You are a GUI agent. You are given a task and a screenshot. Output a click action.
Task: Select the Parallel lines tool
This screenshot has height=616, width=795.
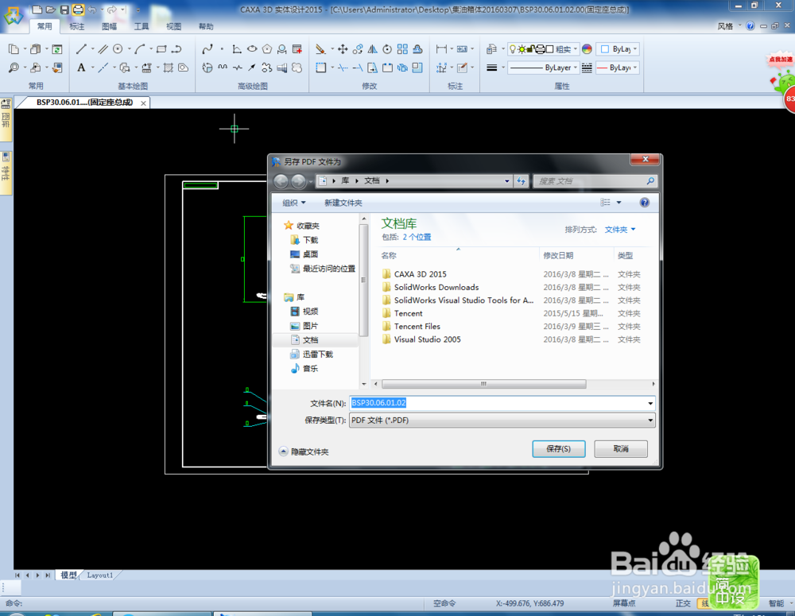click(103, 48)
